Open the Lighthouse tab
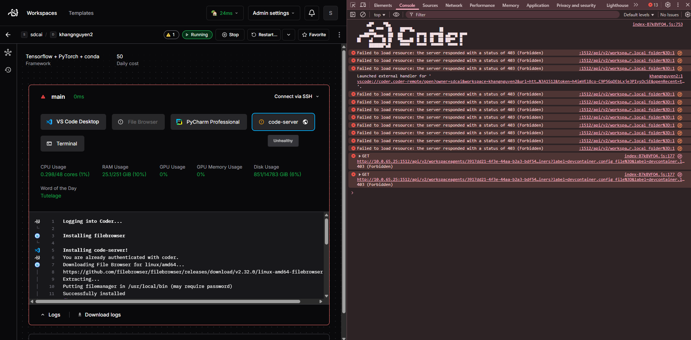Screen dimensions: 691x340 tap(617, 5)
